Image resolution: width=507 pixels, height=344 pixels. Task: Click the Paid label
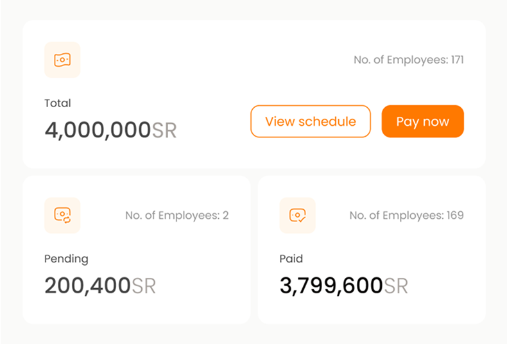pos(291,259)
